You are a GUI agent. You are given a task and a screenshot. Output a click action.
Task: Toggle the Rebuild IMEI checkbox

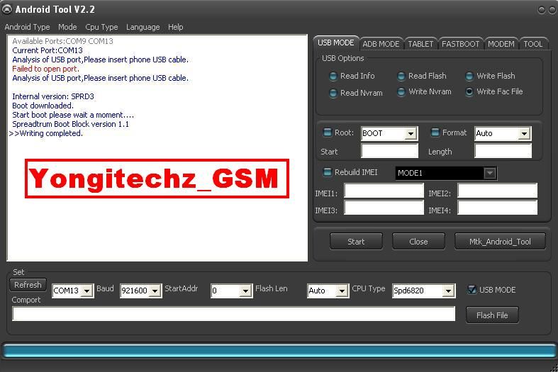(x=328, y=172)
